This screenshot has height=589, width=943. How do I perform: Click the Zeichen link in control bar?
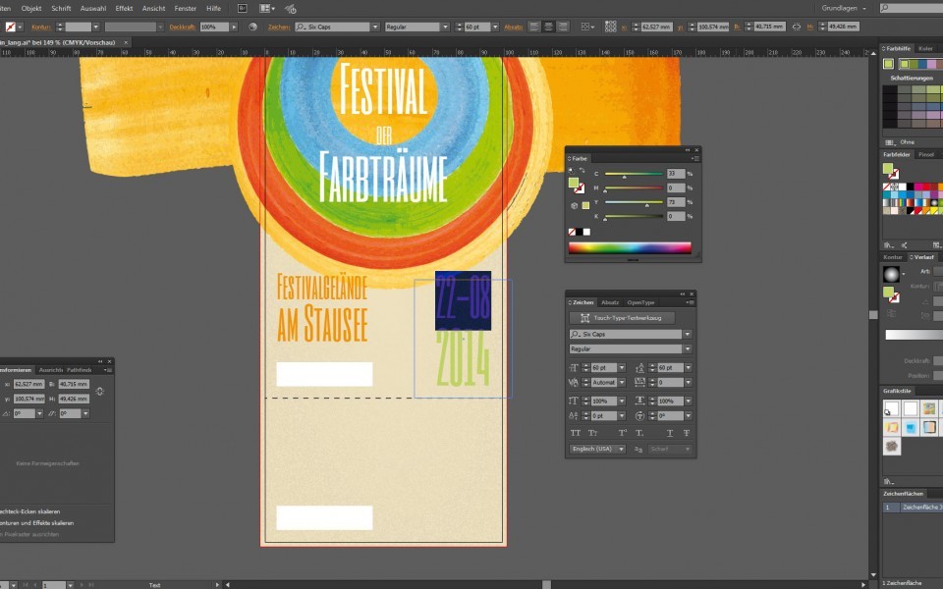(x=279, y=27)
